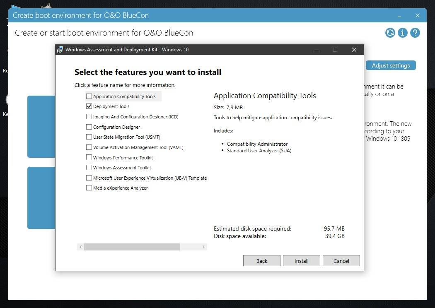The image size is (435, 308).
Task: Select the Configuration Designer feature name
Action: [x=116, y=127]
